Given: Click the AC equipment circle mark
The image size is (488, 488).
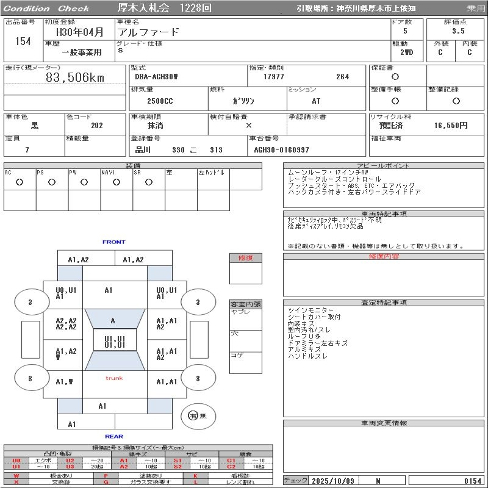Looking at the screenshot, I should click(19, 182).
